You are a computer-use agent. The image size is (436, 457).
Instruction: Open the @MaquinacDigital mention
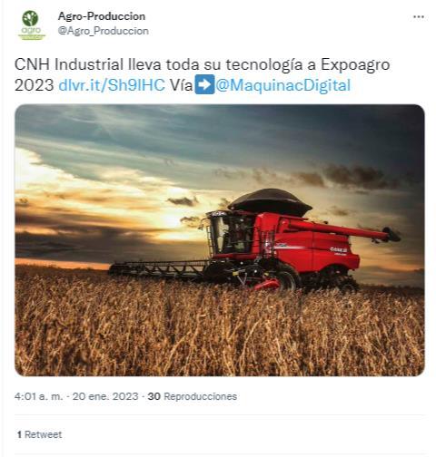283,85
